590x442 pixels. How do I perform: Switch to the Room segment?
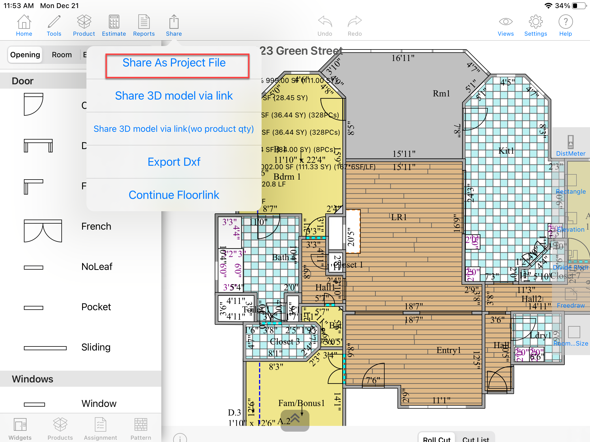62,55
